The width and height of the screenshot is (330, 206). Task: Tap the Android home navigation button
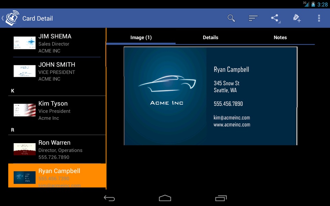165,198
